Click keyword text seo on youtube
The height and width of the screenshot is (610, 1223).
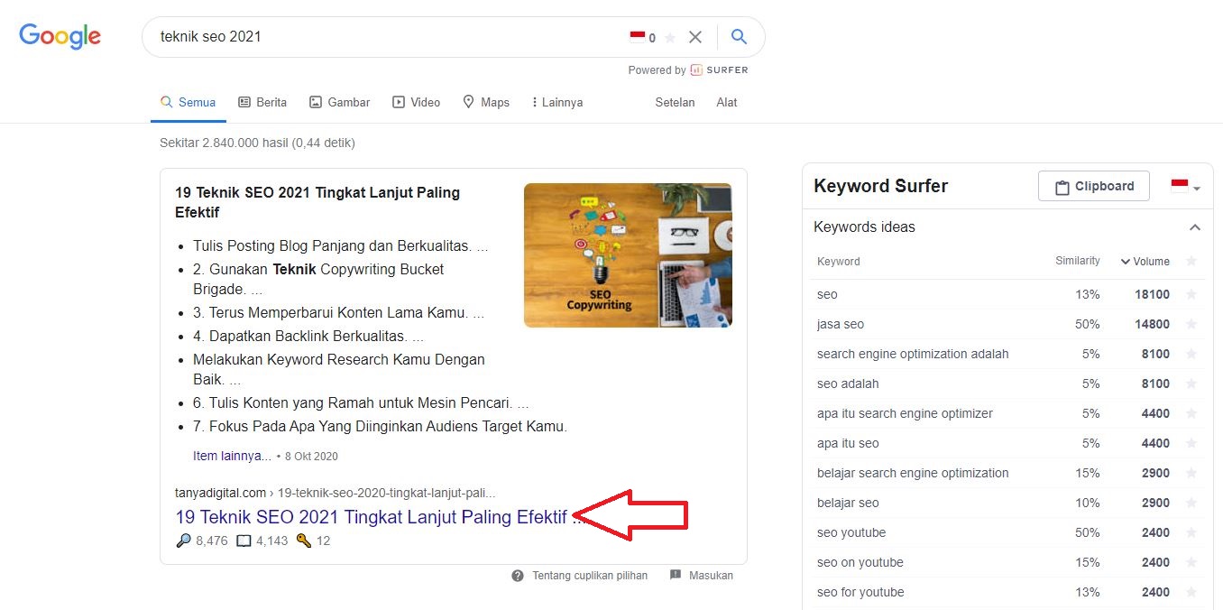[860, 562]
